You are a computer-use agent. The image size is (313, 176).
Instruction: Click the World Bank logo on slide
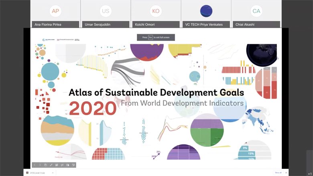click(x=49, y=40)
